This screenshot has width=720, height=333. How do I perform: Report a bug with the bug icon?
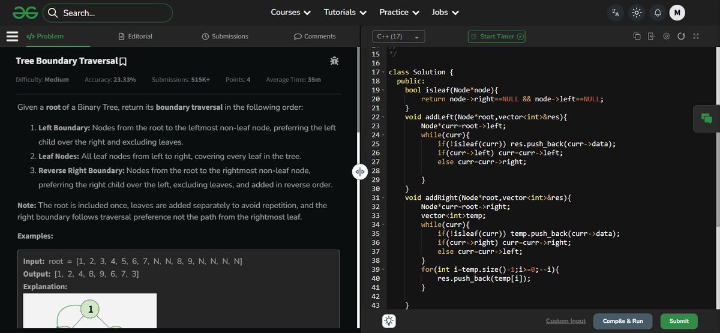point(334,61)
